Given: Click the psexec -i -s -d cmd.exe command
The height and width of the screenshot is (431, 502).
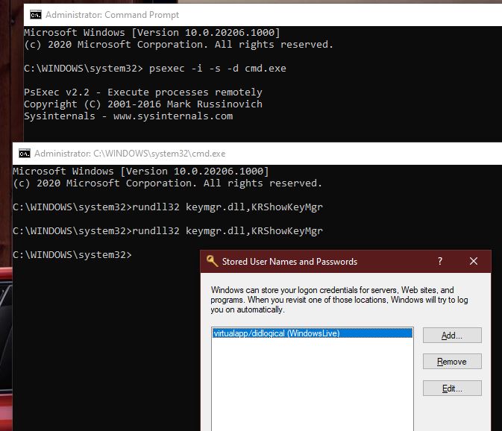Looking at the screenshot, I should 217,69.
